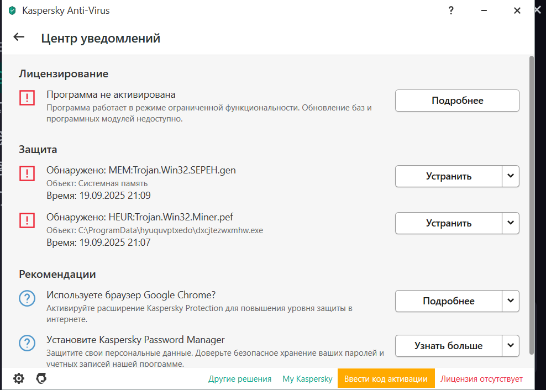Viewport: 546px width, 390px height.
Task: Click blue question icon for Google Chrome recommendation
Action: [x=27, y=298]
